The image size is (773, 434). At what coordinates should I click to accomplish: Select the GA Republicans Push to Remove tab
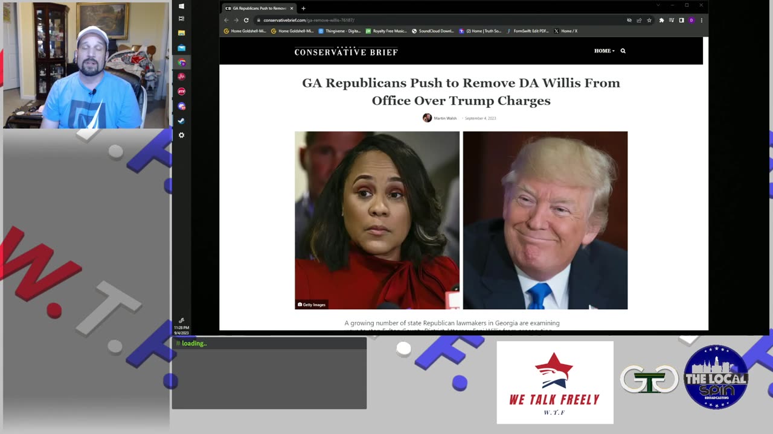click(258, 8)
